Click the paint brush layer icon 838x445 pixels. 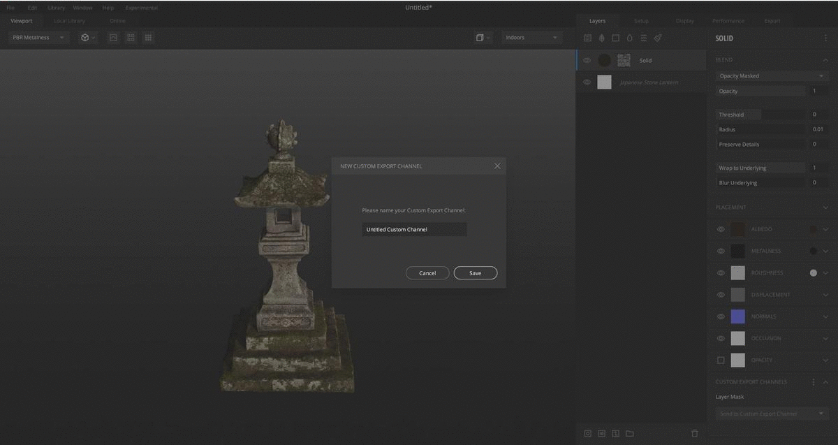pos(658,38)
